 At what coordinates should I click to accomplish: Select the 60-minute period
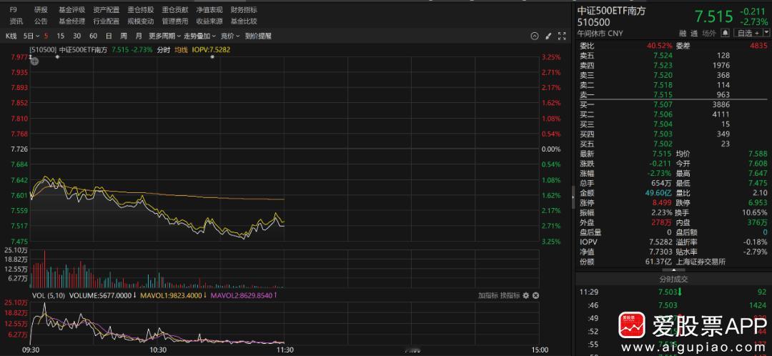click(x=93, y=36)
